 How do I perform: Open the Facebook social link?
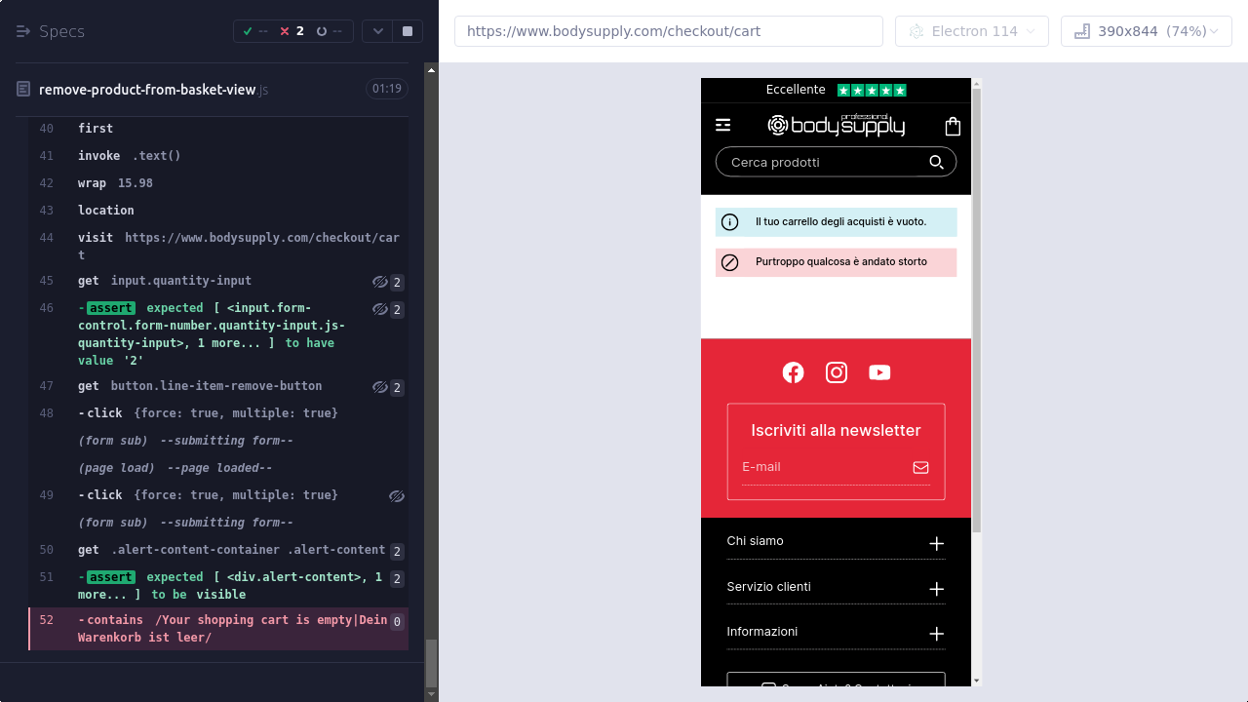(793, 372)
